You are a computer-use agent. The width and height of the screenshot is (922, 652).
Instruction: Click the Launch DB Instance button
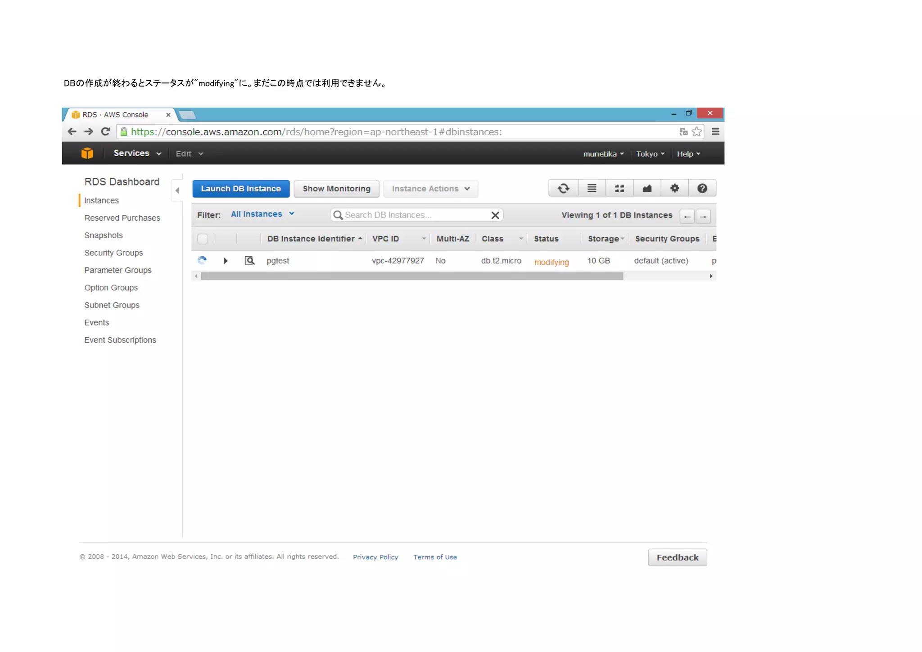(241, 189)
